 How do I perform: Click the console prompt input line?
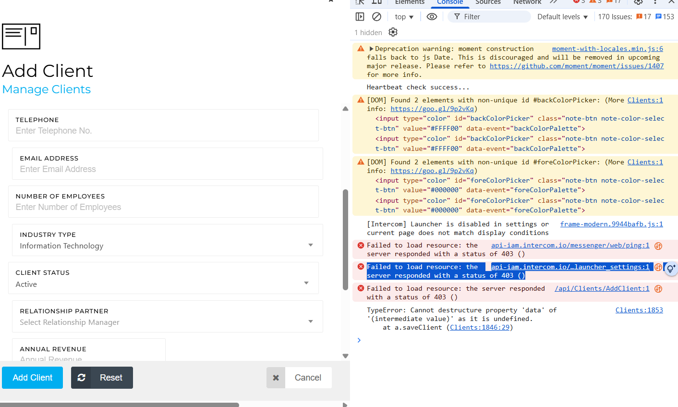[x=514, y=340]
